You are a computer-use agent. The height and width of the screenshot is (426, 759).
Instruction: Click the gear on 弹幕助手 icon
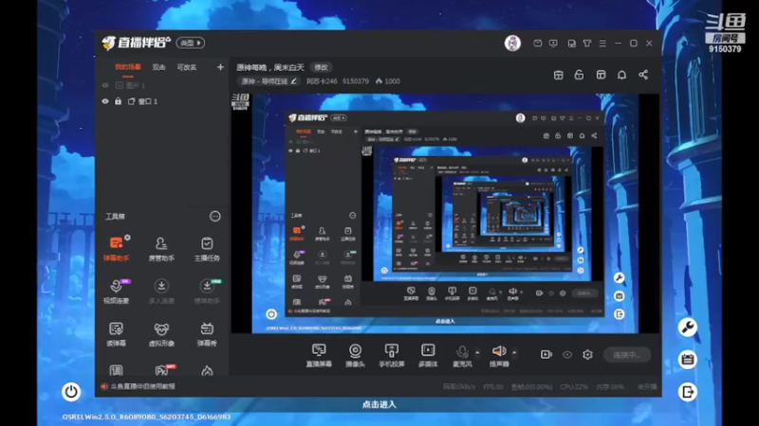tap(127, 238)
